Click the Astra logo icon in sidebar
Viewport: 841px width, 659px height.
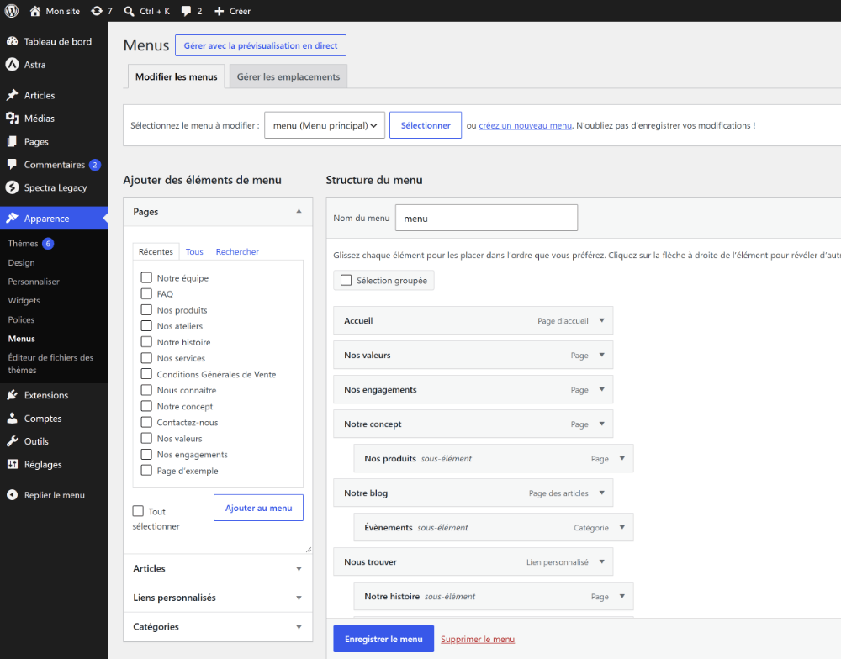pyautogui.click(x=12, y=65)
